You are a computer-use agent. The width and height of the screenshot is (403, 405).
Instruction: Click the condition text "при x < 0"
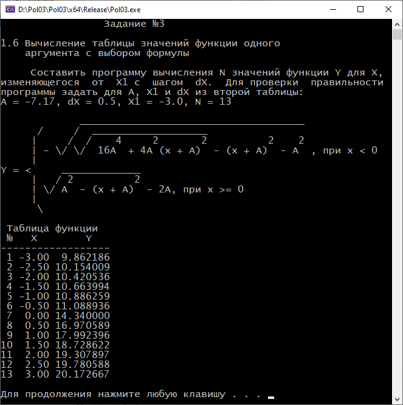tap(350, 150)
